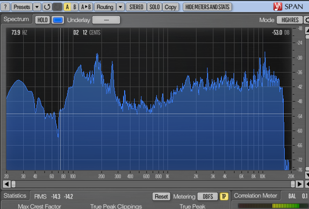Screen dimensions: 309x209
Task: Toggle SOLO mode
Action: coord(154,7)
